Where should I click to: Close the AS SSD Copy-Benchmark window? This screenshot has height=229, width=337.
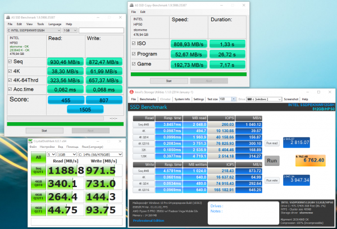(244, 5)
